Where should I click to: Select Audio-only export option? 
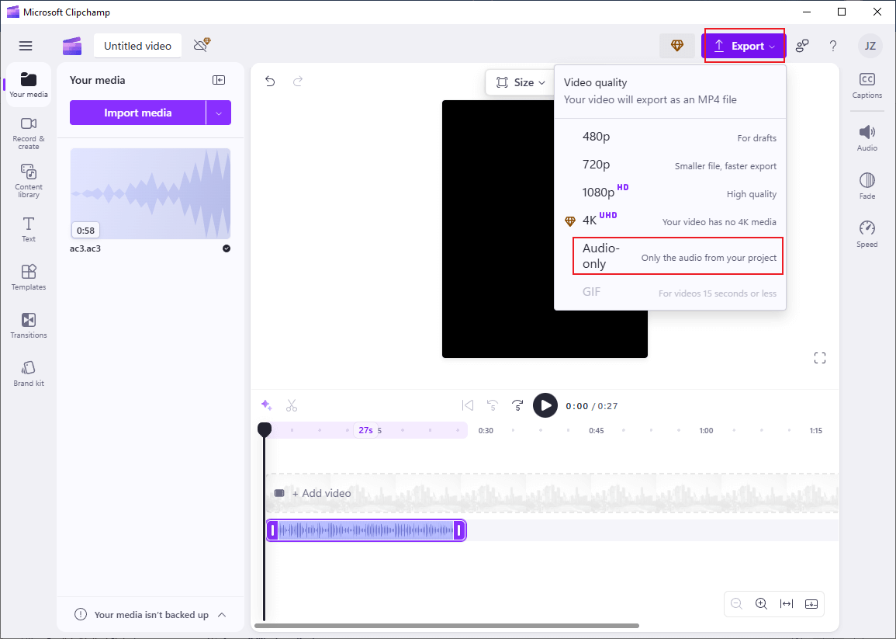(678, 255)
